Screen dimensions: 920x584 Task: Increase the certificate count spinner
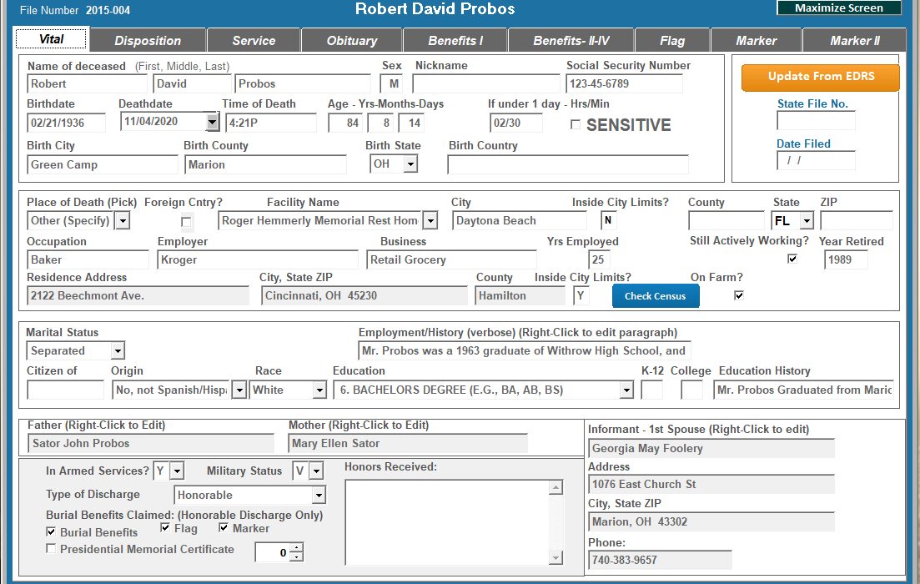(x=295, y=548)
